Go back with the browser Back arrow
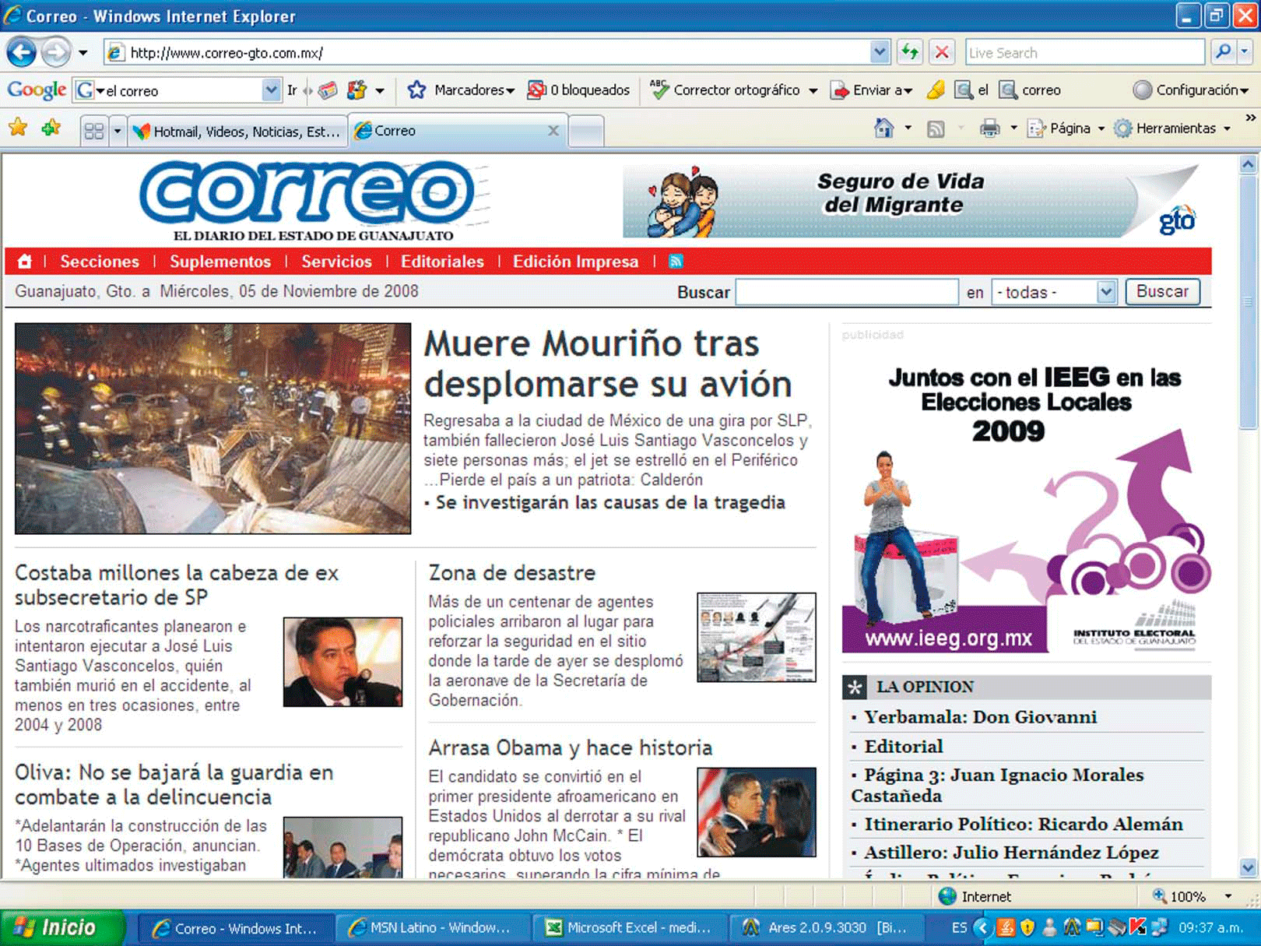 (22, 53)
